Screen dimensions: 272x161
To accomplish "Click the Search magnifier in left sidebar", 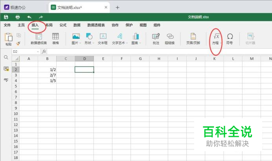I will 6,57.
